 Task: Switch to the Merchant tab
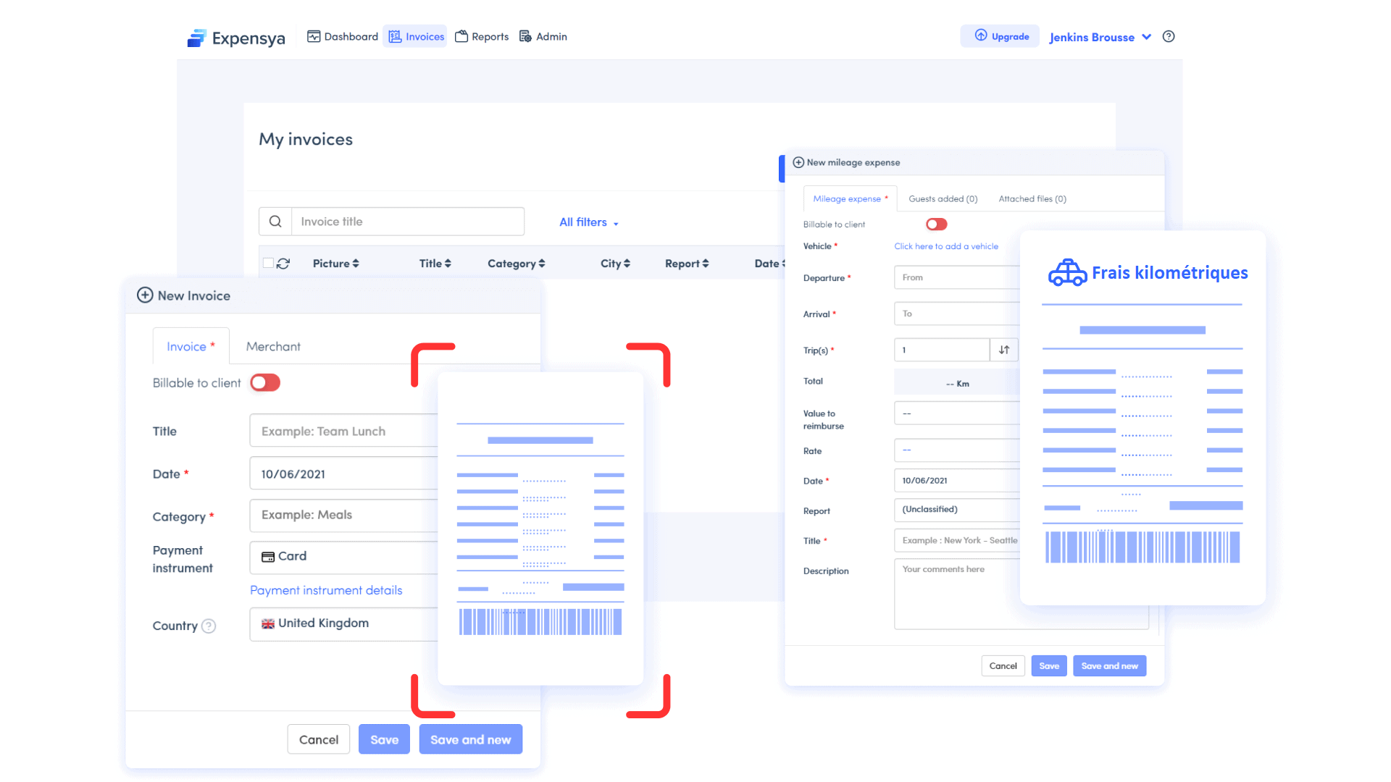tap(273, 346)
